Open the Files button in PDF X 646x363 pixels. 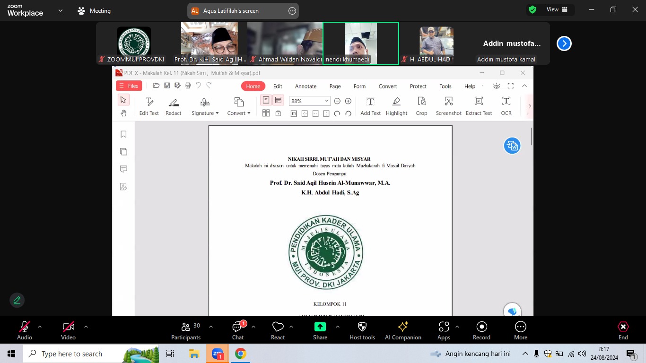[x=129, y=86]
